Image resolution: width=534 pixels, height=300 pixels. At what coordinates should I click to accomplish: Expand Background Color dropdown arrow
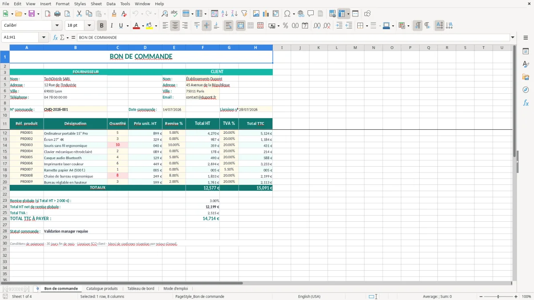pos(156,26)
